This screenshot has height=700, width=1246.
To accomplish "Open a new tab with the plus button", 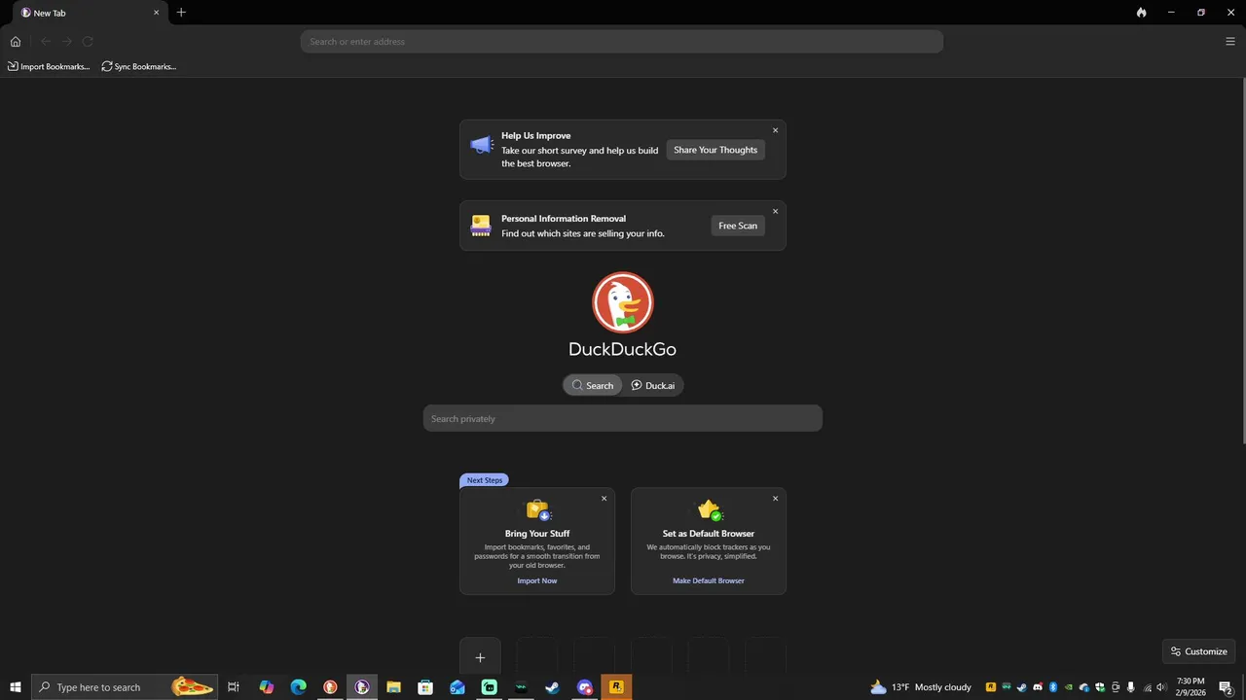I will 181,13.
